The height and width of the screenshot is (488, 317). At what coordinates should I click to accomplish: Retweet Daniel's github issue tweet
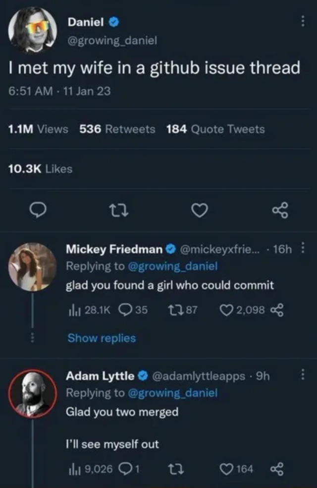point(116,211)
